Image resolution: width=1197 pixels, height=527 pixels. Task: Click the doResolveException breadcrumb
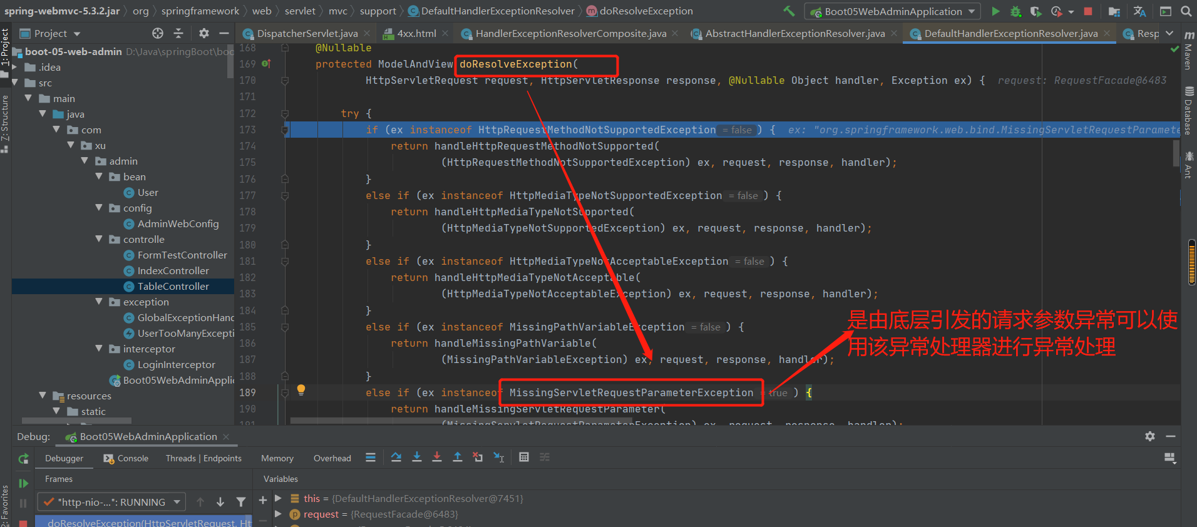point(646,11)
